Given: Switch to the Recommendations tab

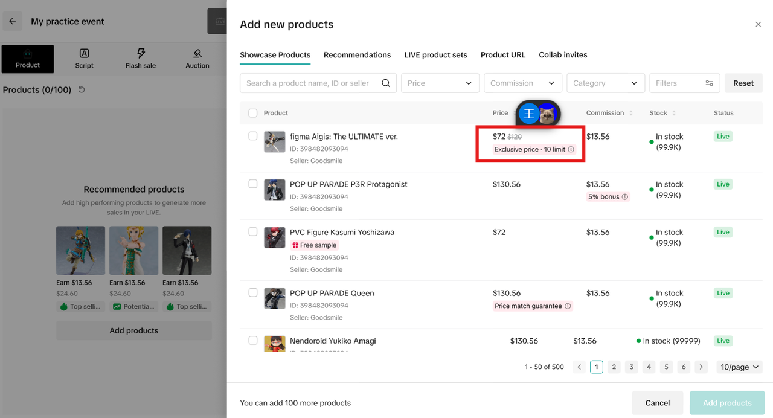Looking at the screenshot, I should (x=357, y=55).
